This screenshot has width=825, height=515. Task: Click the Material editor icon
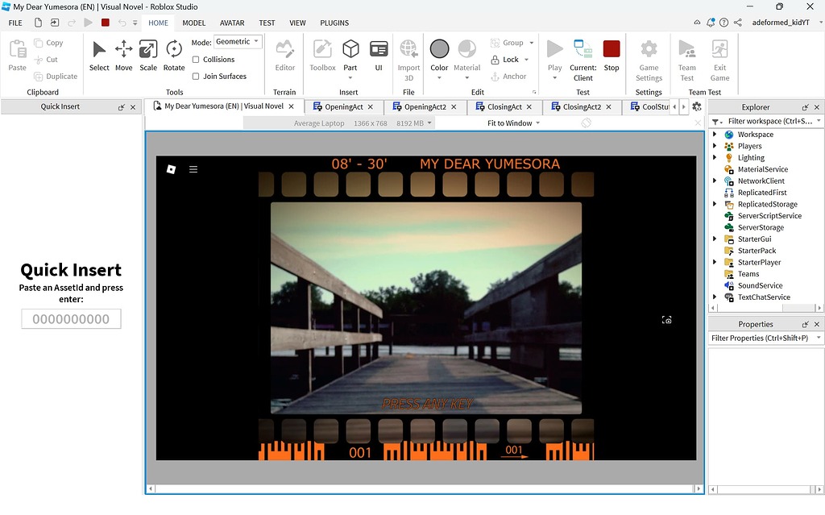468,50
